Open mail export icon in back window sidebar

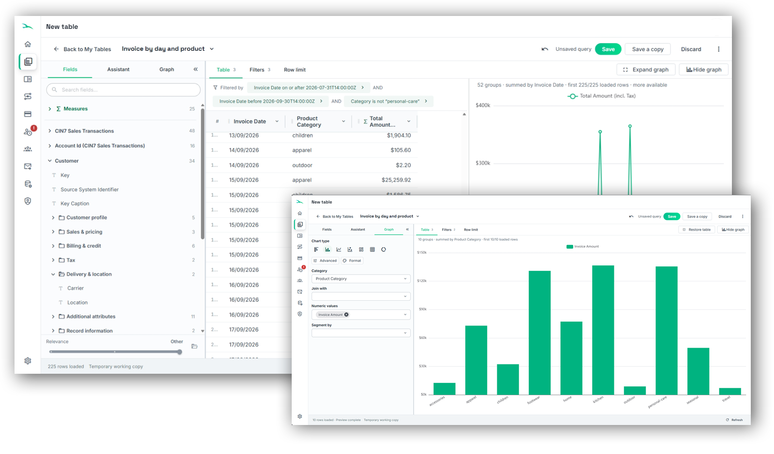pos(28,166)
